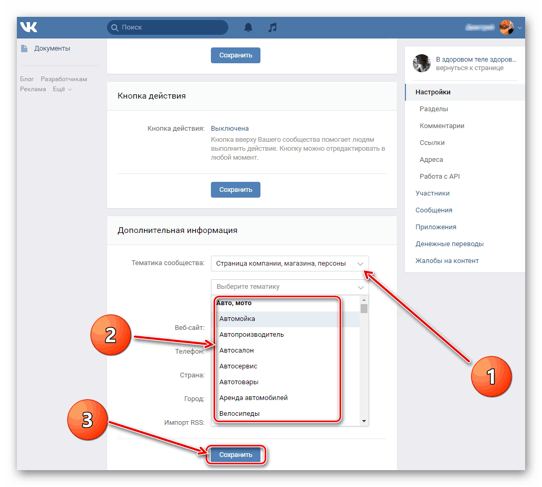Viewport: 542px width, 487px height.
Task: Click the search magnifier icon
Action: point(115,27)
